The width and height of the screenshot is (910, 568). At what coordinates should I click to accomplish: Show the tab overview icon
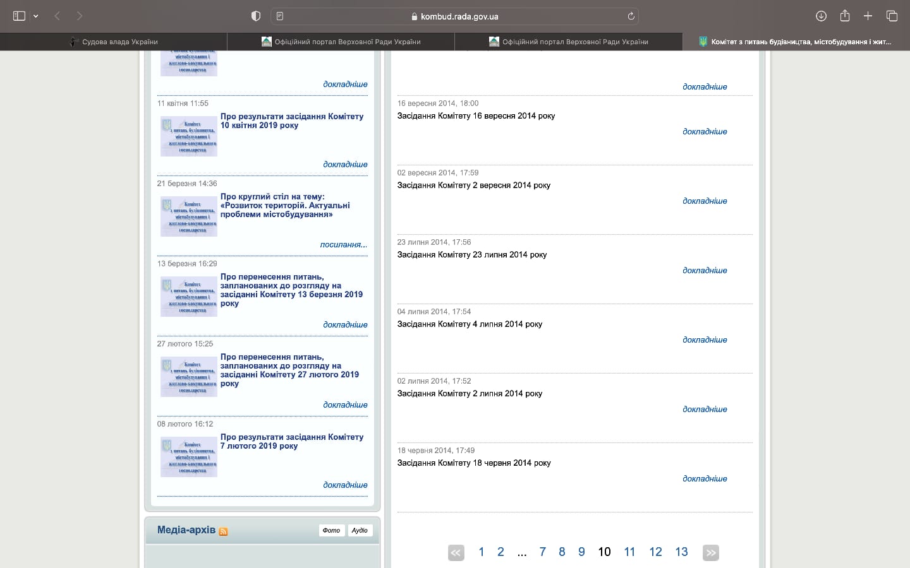point(892,16)
